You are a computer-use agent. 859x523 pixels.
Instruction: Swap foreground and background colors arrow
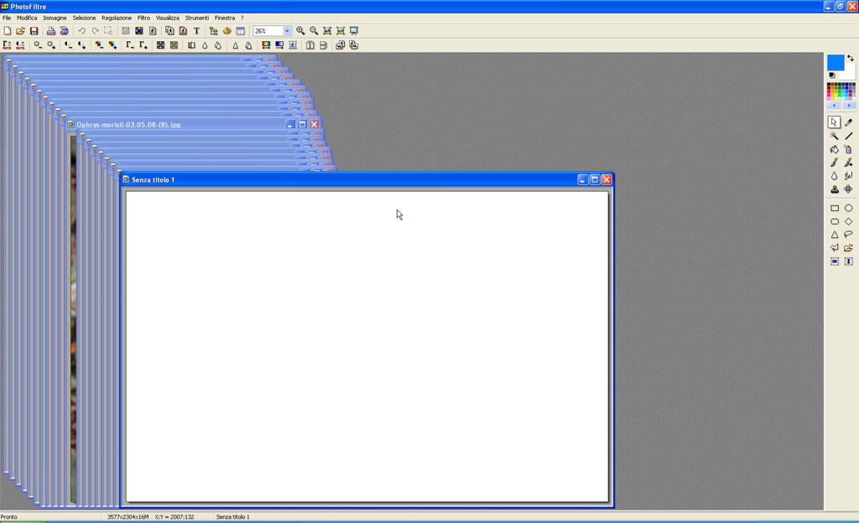point(851,58)
